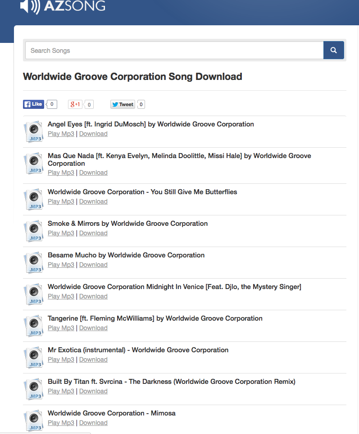This screenshot has height=434, width=359.
Task: Click You Still Give Me Butterflies title
Action: coord(142,192)
